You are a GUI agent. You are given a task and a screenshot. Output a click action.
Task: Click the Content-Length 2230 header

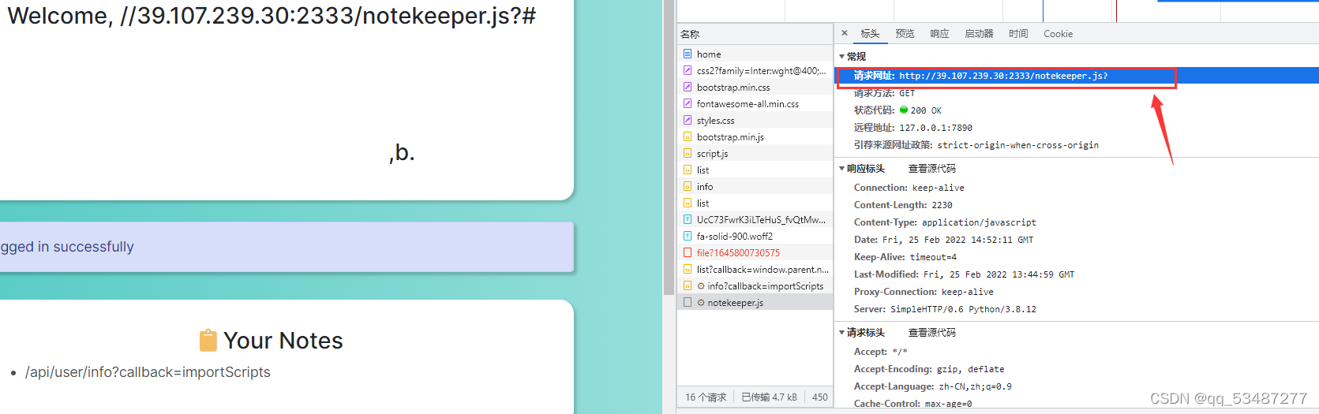click(903, 205)
